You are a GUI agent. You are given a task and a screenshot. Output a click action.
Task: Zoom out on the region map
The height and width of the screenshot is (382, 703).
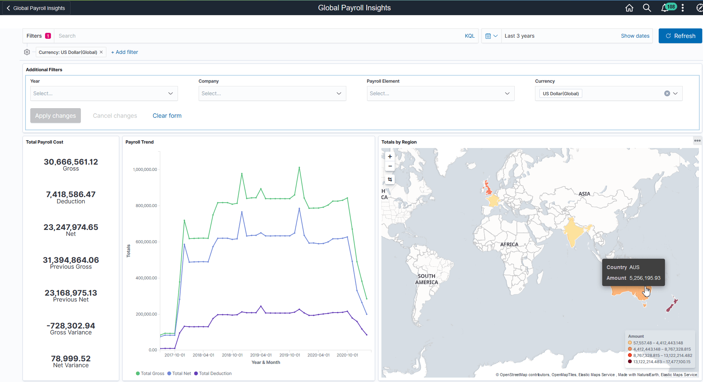pos(390,166)
